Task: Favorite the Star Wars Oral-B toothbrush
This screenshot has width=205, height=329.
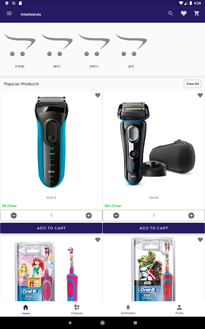Action: pos(200,240)
